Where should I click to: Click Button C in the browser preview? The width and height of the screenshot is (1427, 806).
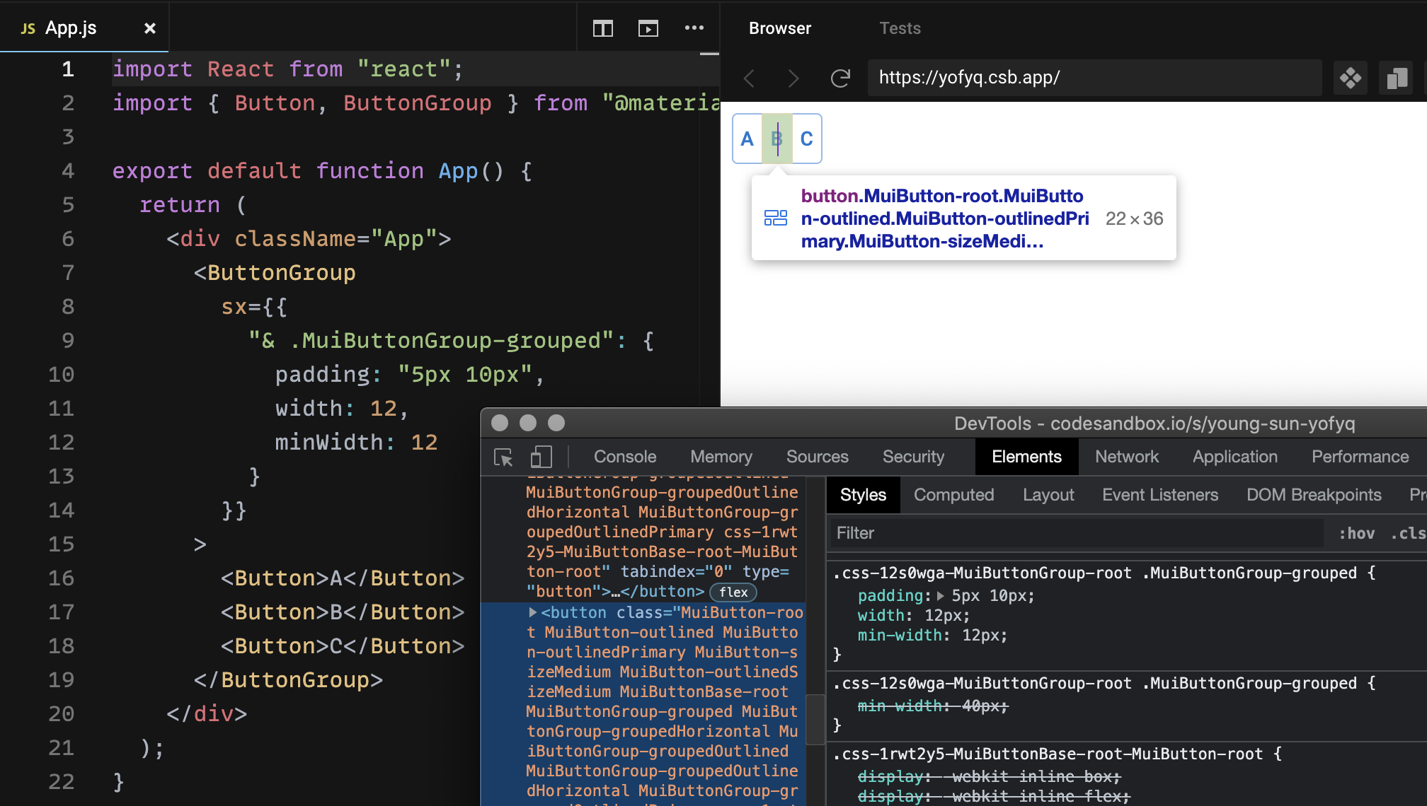(x=806, y=139)
